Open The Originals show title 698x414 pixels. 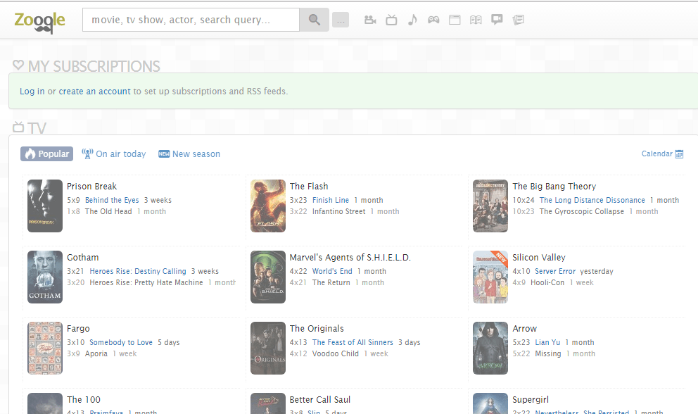click(317, 328)
